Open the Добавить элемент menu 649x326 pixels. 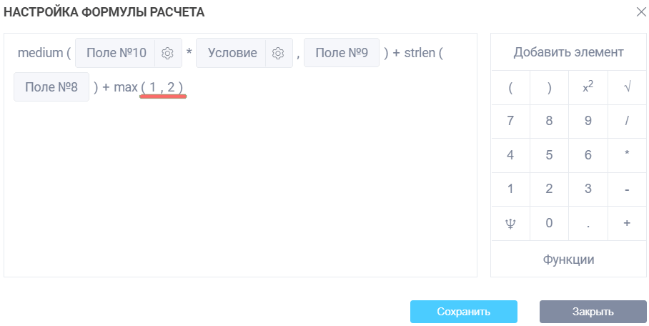pyautogui.click(x=568, y=52)
